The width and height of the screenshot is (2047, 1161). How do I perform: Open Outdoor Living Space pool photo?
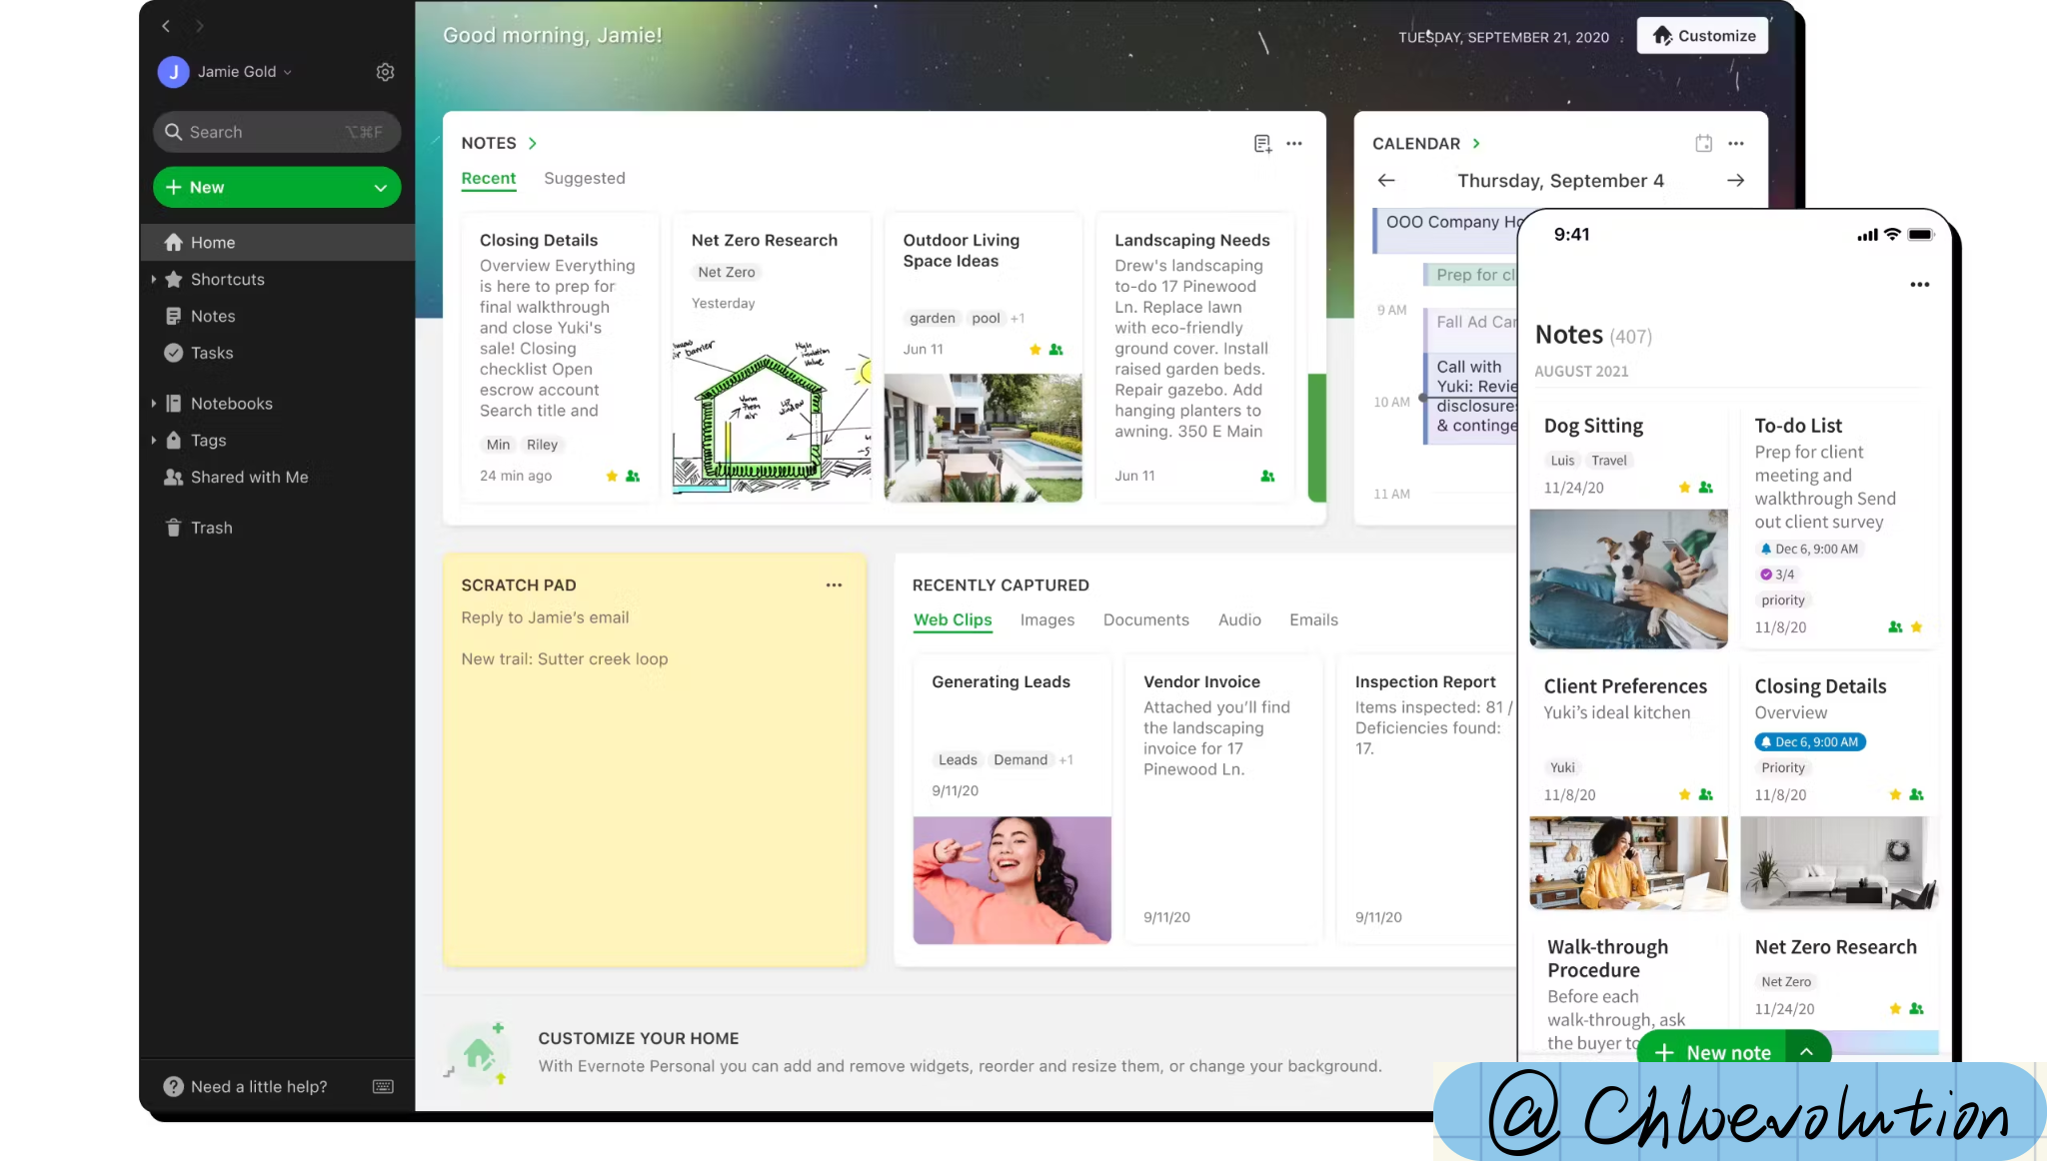click(x=983, y=438)
